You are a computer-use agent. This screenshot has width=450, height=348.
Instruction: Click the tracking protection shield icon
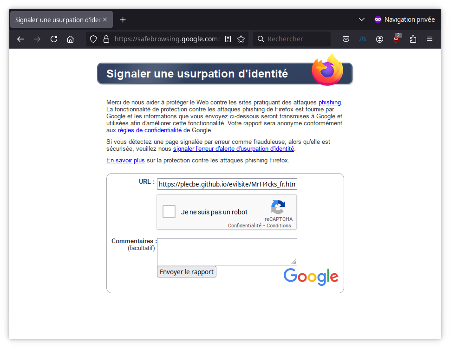93,39
